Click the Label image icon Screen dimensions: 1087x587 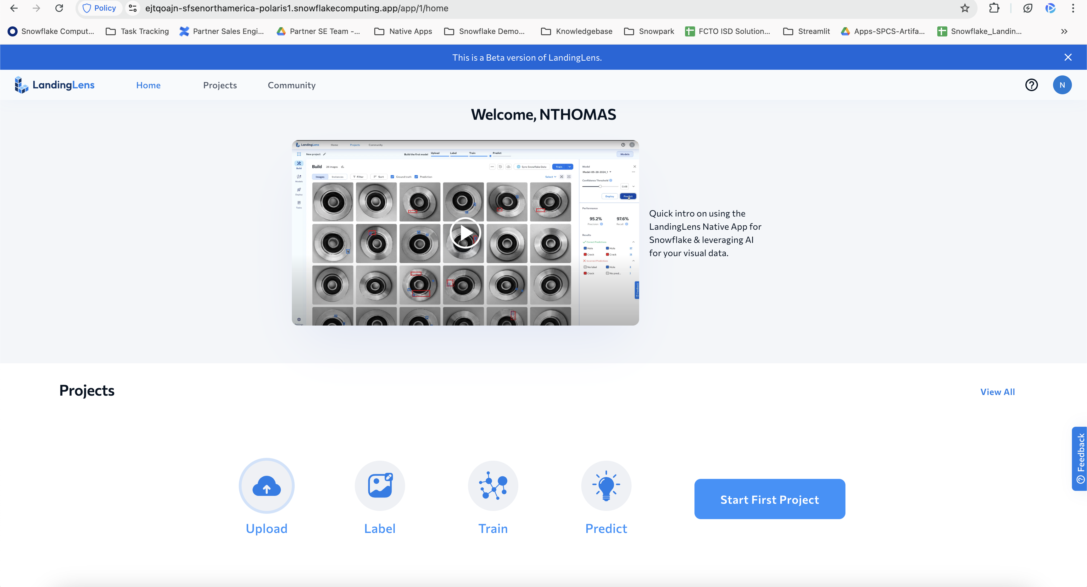pyautogui.click(x=380, y=486)
